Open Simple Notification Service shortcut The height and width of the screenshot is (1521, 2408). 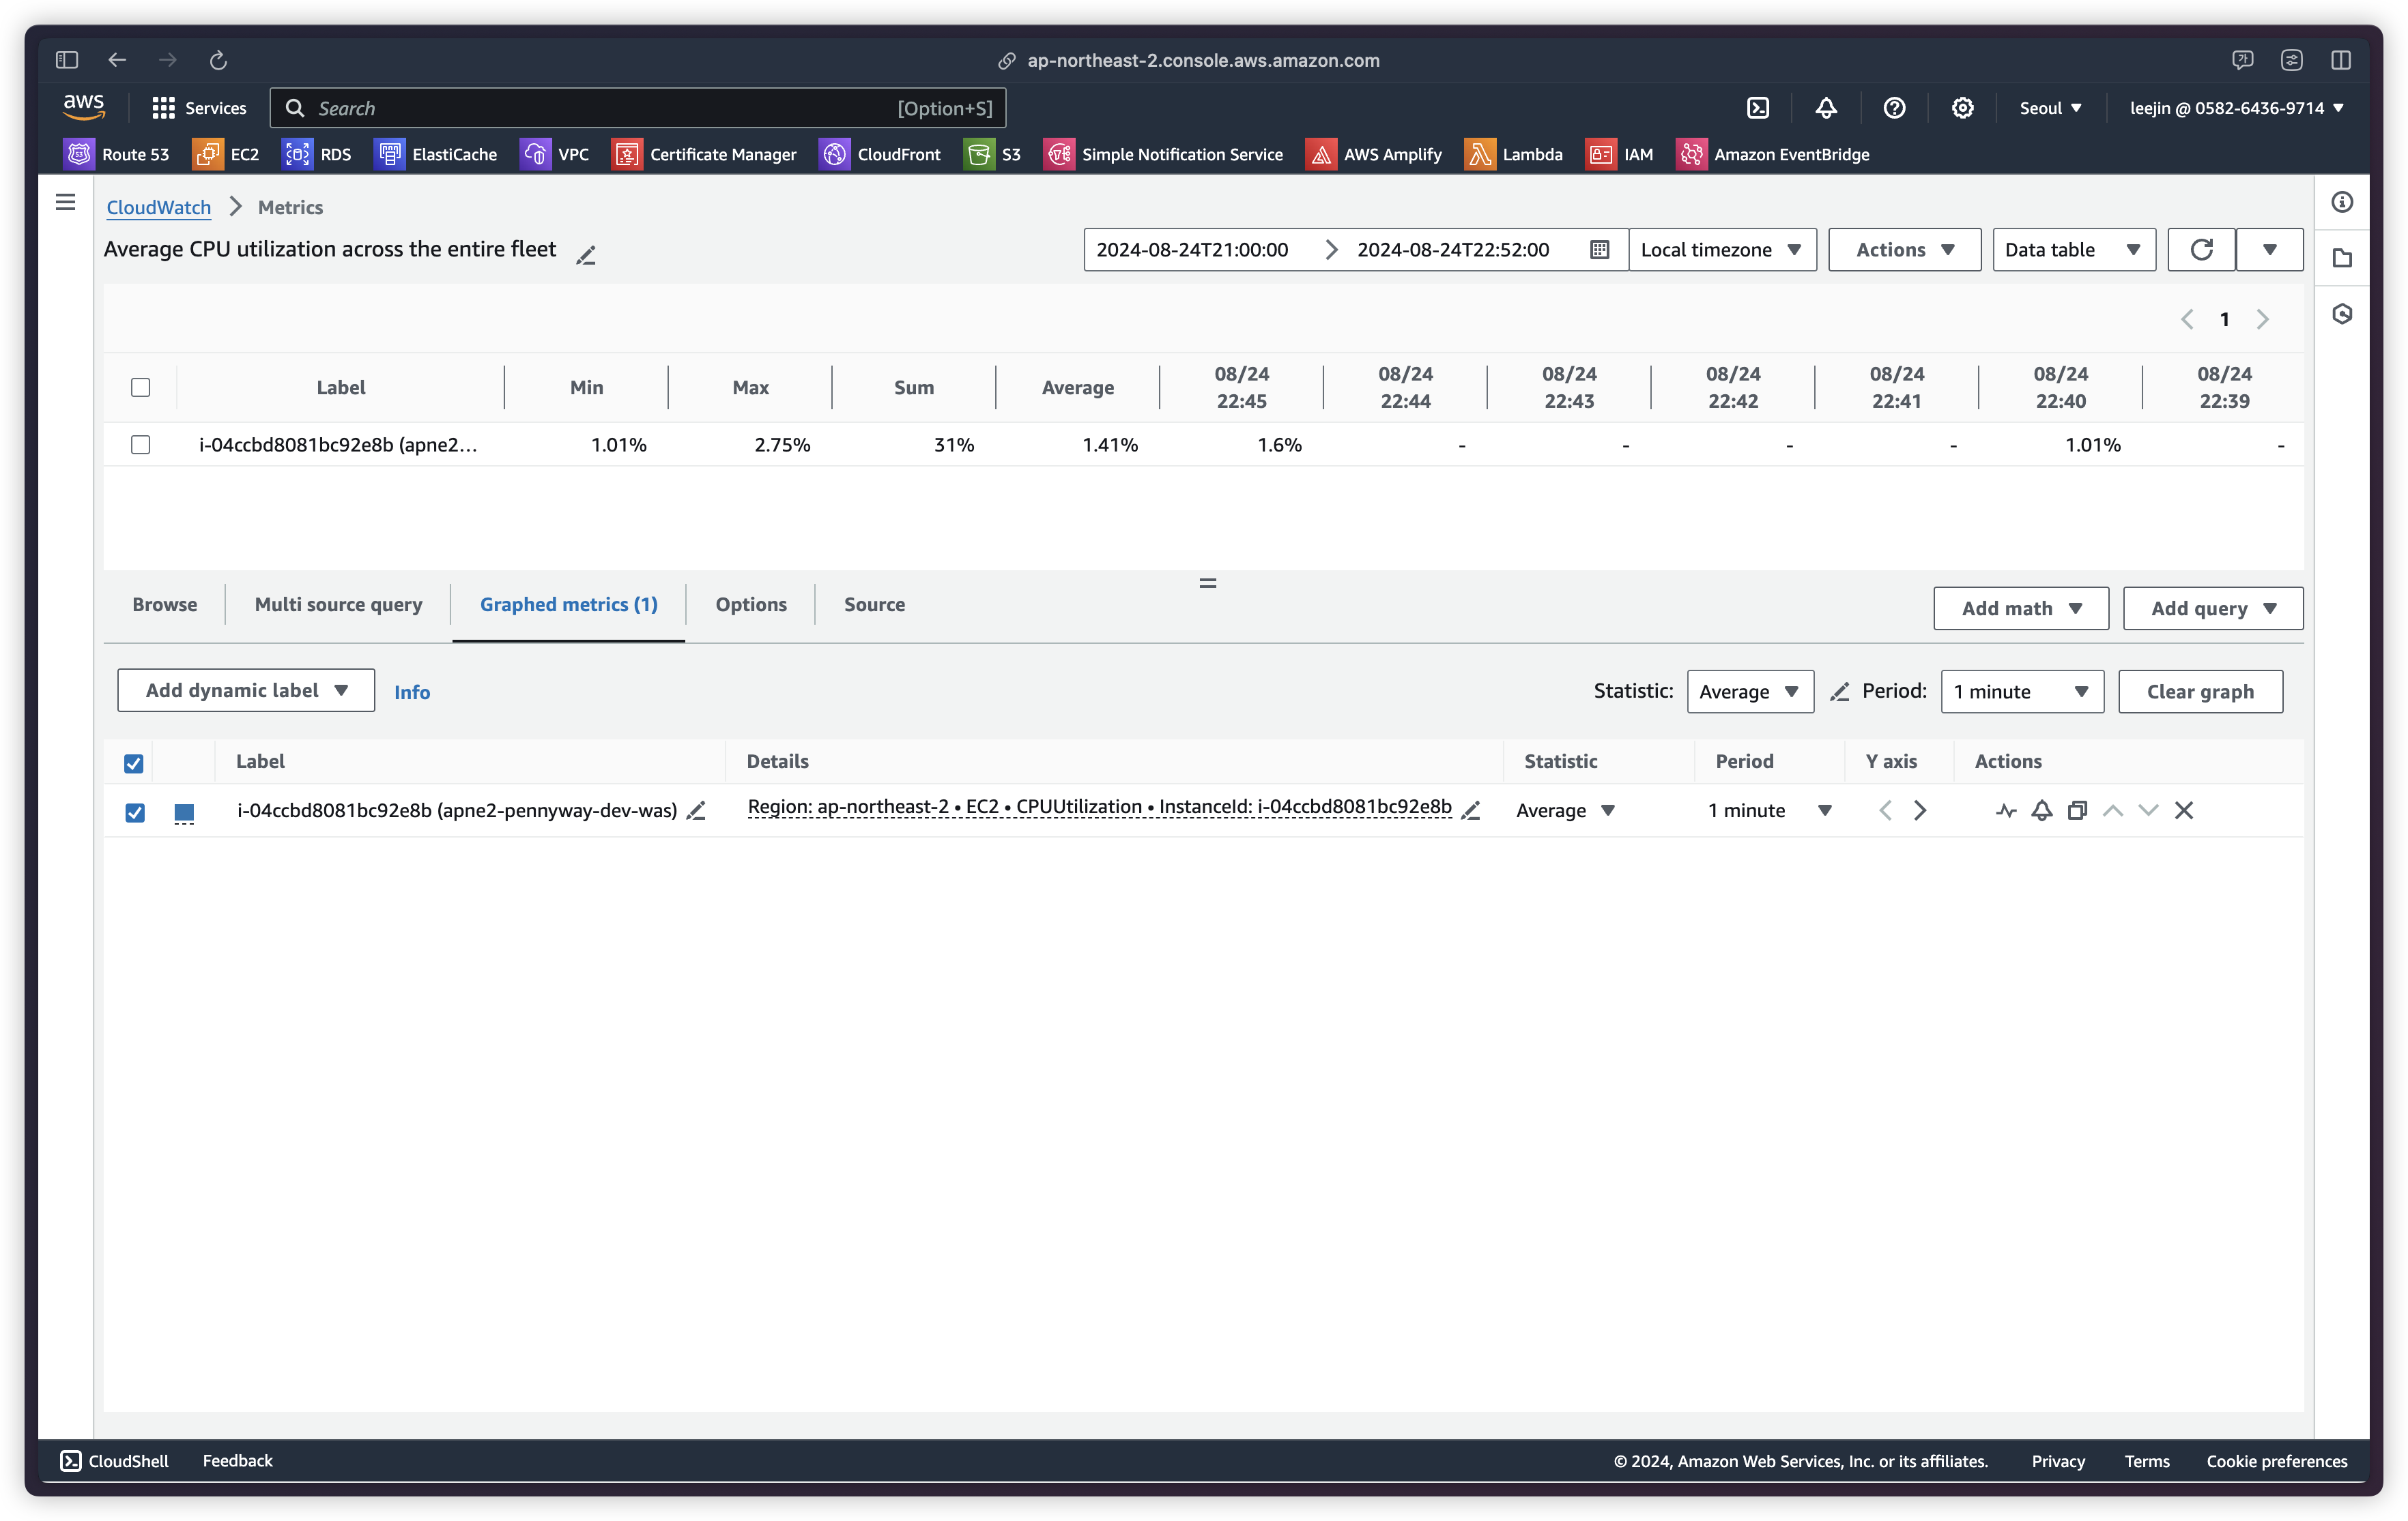[x=1164, y=154]
